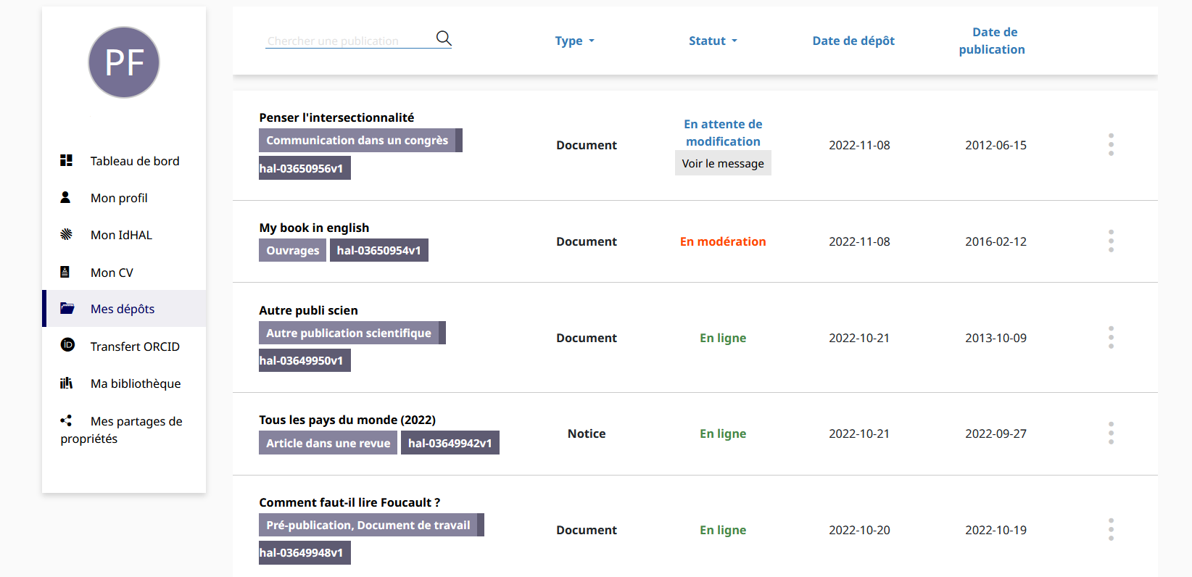Open Comment faut-il lire Foucault ?
Image resolution: width=1192 pixels, height=577 pixels.
point(349,502)
